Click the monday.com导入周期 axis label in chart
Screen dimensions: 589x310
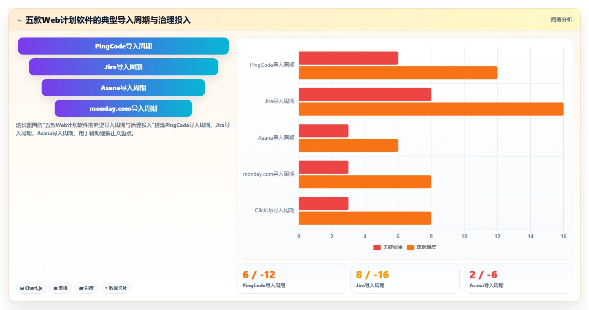[269, 174]
